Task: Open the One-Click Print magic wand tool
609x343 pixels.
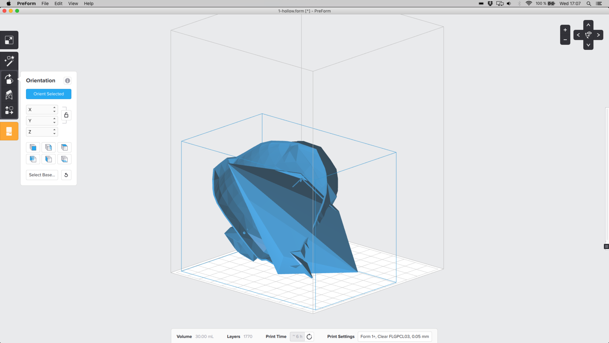Action: pyautogui.click(x=9, y=61)
